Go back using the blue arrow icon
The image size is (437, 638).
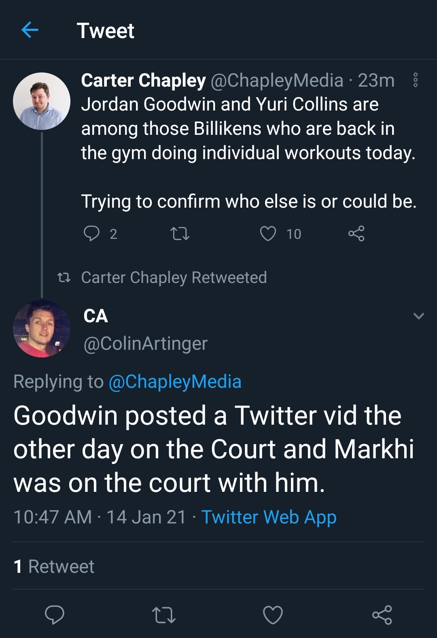click(x=30, y=30)
